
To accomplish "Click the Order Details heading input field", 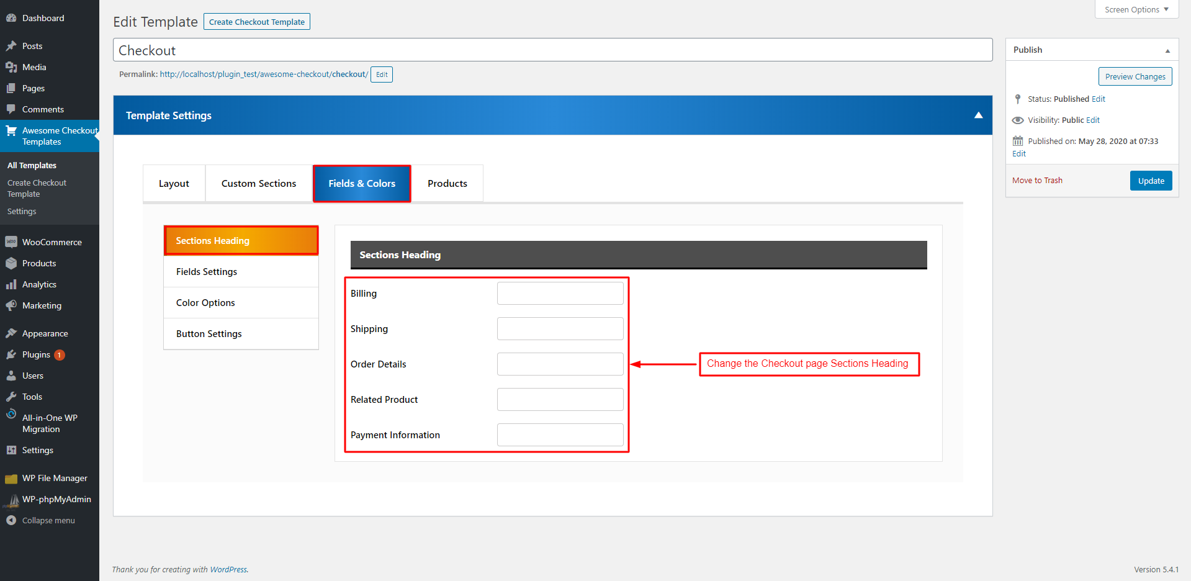I will 560,364.
